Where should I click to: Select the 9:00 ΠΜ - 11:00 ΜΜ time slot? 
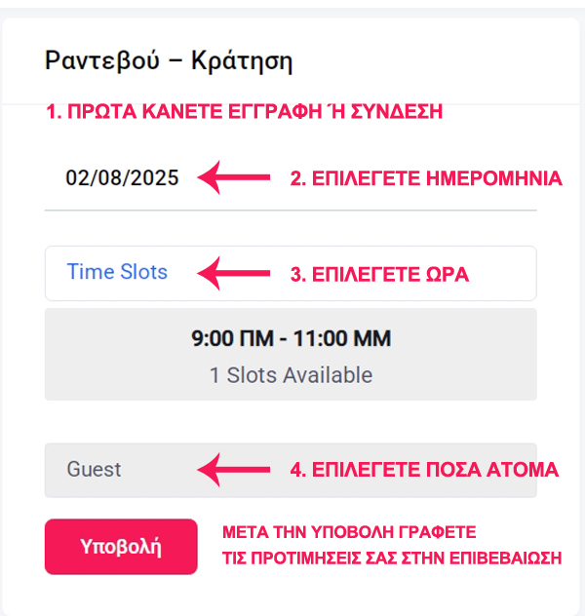291,339
